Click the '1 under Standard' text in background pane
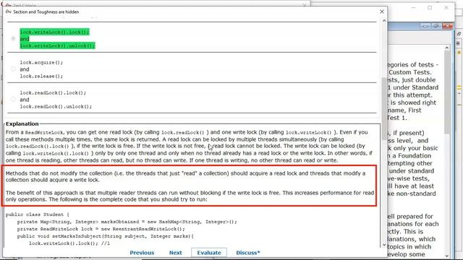 (413, 87)
